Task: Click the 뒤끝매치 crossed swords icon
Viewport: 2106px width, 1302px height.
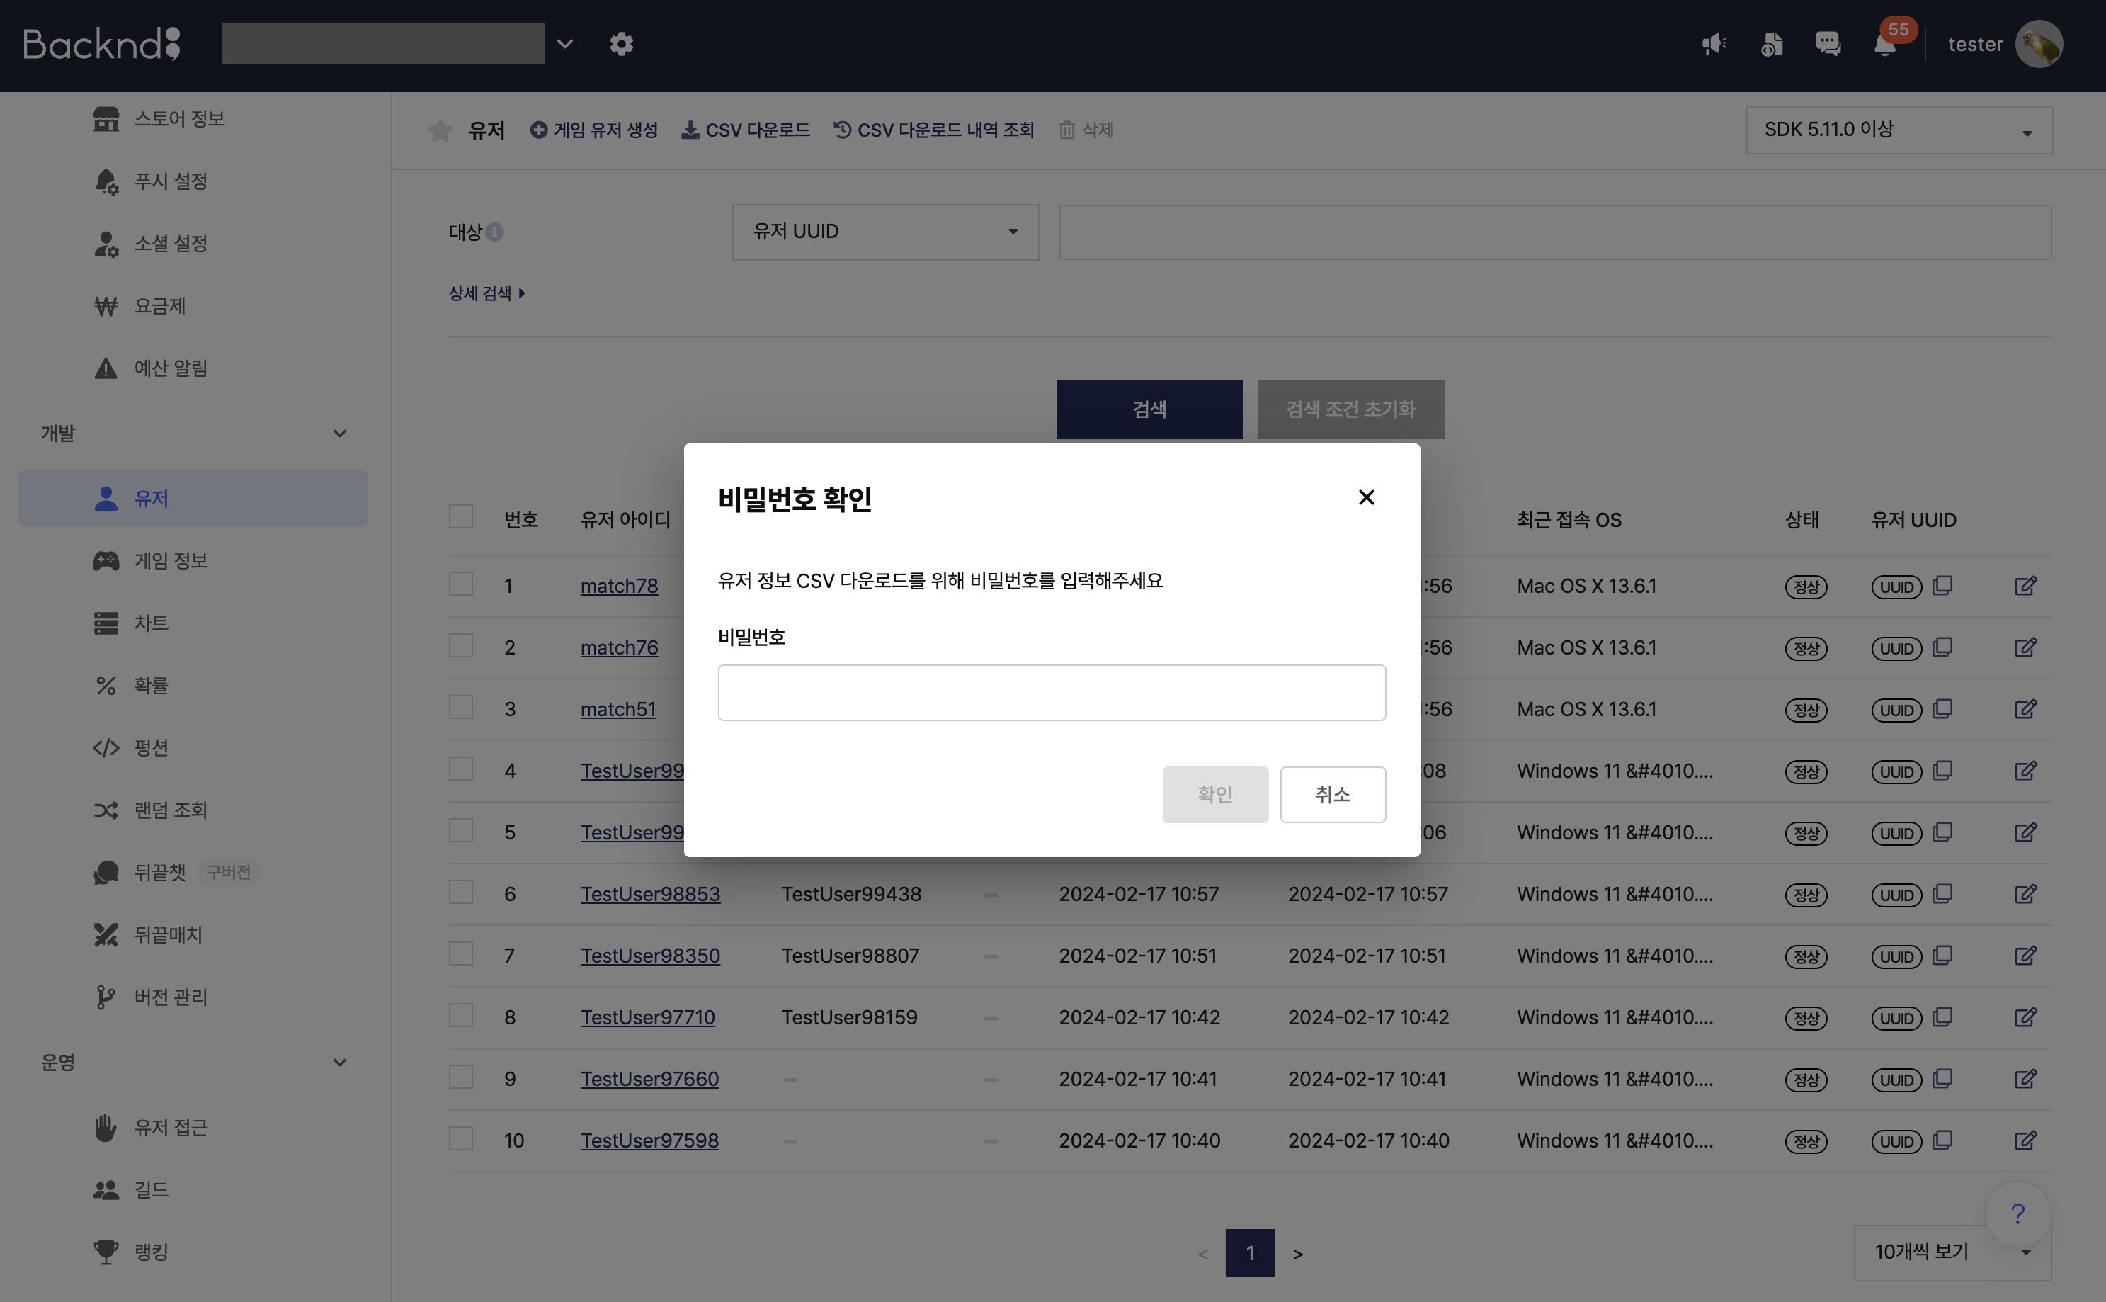Action: (106, 934)
